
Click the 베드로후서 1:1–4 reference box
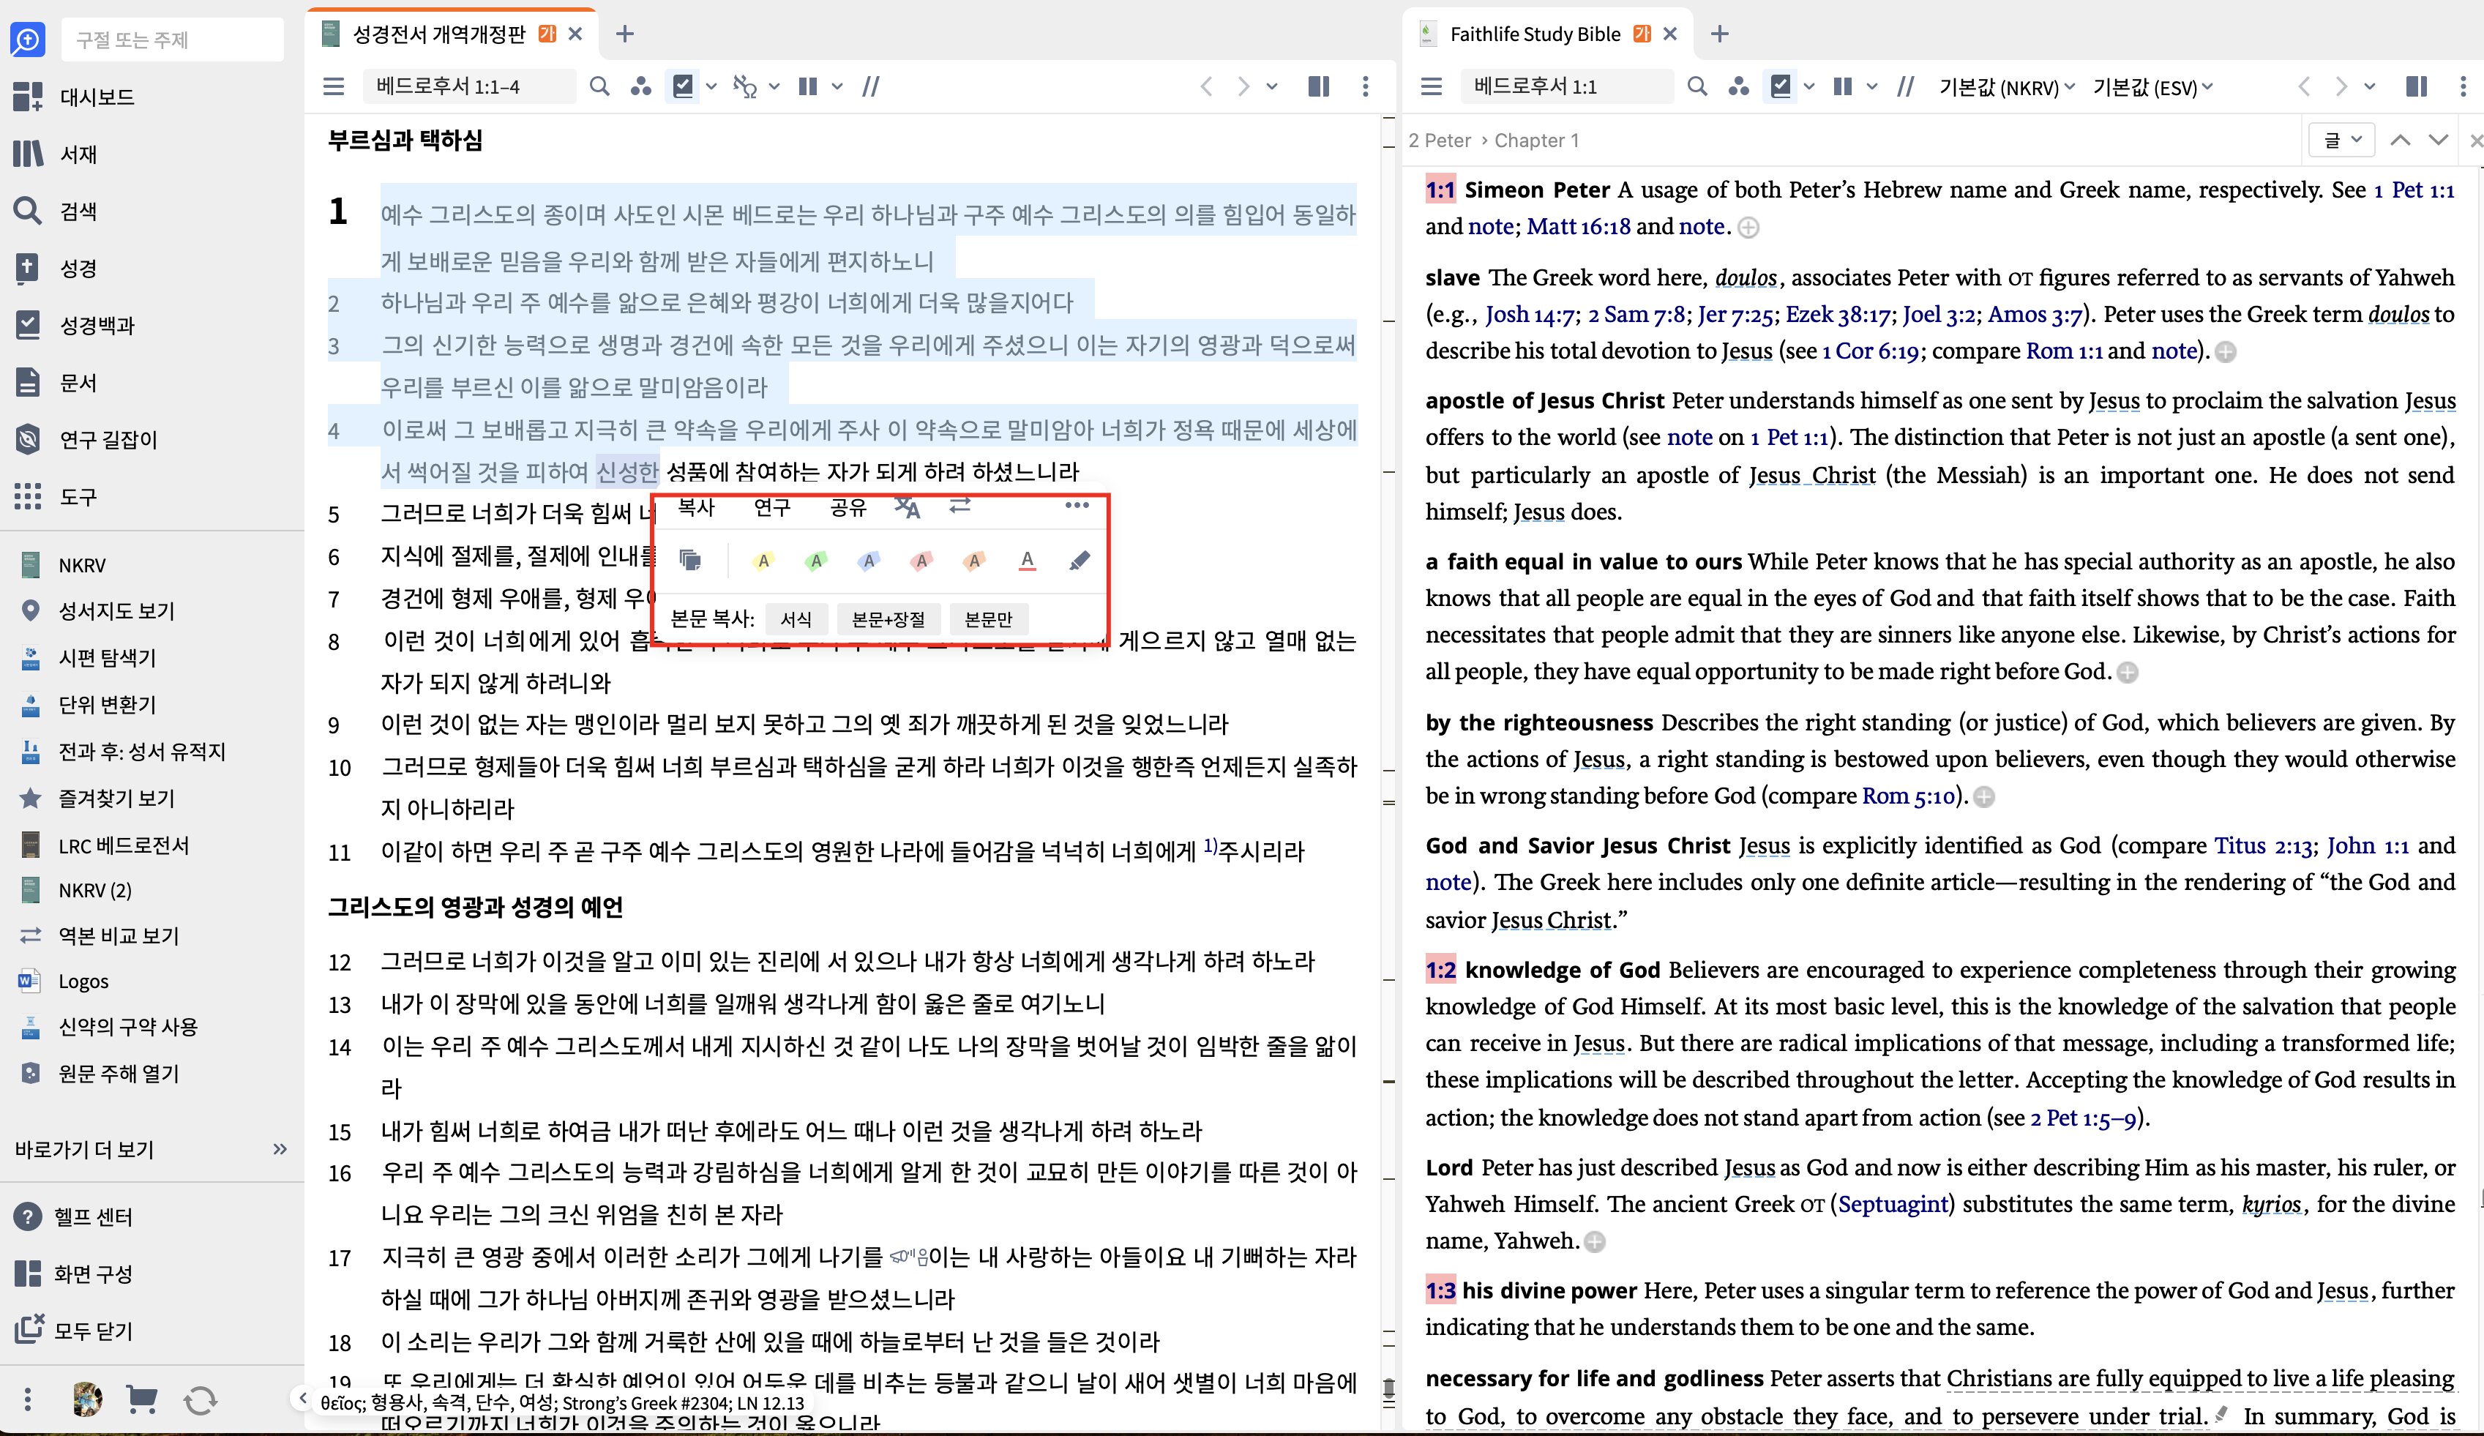(x=469, y=87)
